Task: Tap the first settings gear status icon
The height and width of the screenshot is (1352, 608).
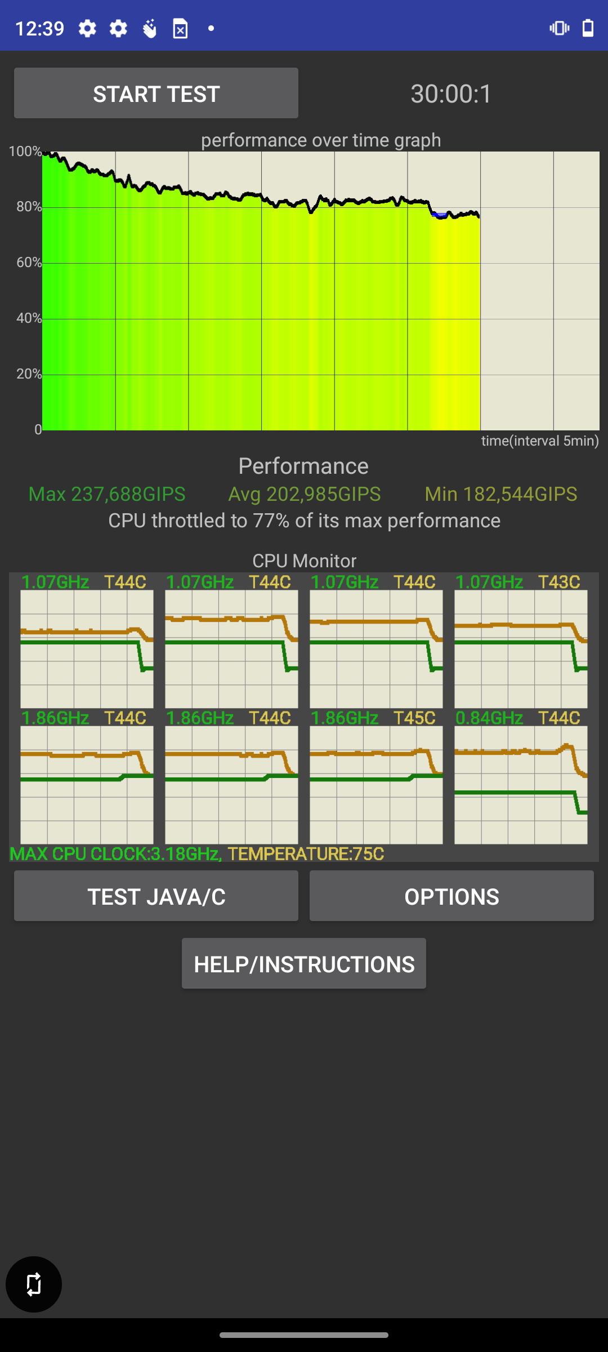Action: pyautogui.click(x=87, y=28)
